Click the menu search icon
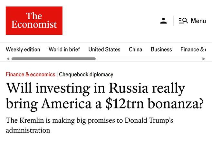Image resolution: width=212 pixels, height=141 pixels. pyautogui.click(x=183, y=21)
